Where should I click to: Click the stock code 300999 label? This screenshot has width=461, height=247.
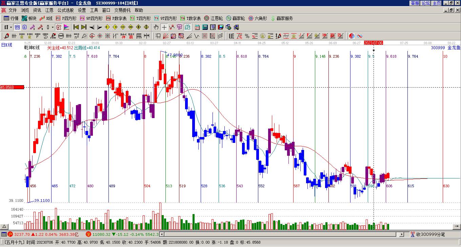438,48
